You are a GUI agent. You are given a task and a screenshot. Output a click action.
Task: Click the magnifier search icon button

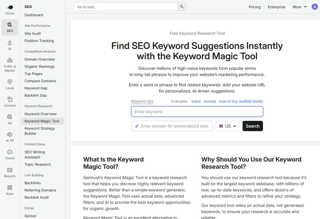tap(182, 7)
